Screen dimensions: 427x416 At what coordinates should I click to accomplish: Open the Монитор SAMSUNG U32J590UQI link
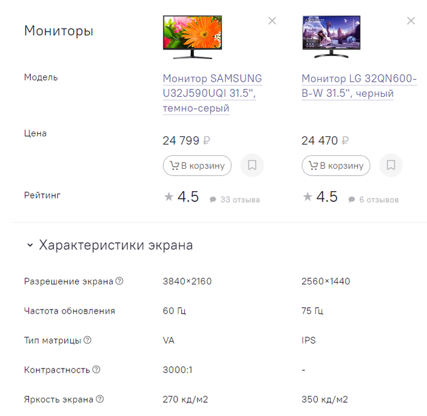tap(212, 93)
